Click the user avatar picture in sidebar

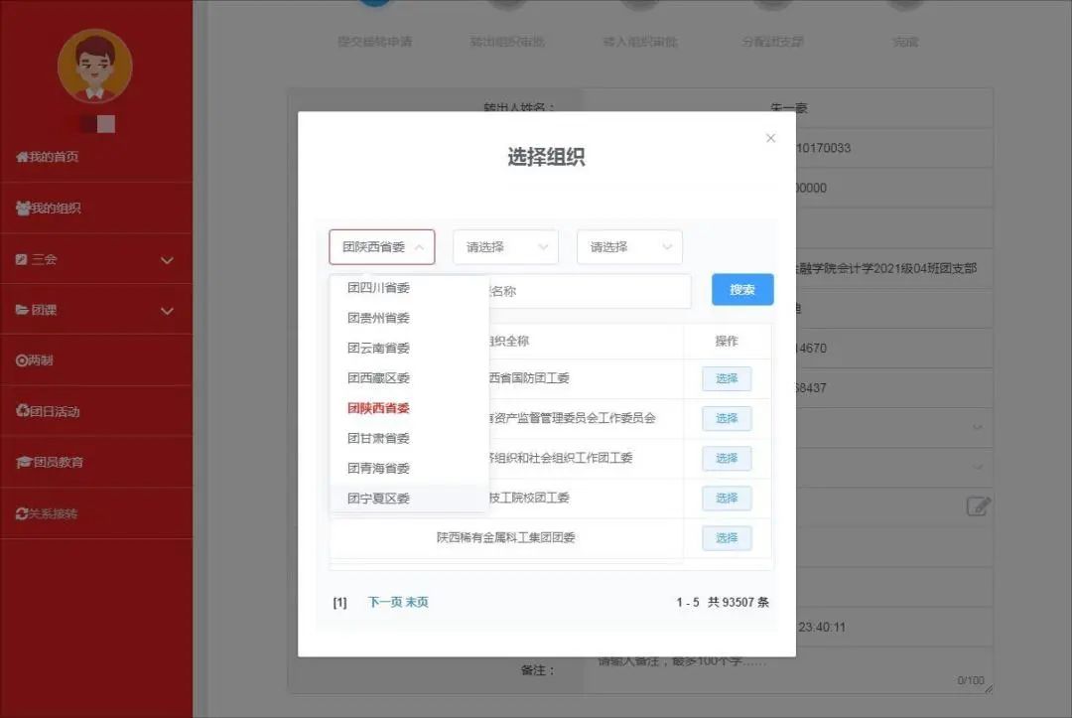tap(94, 67)
